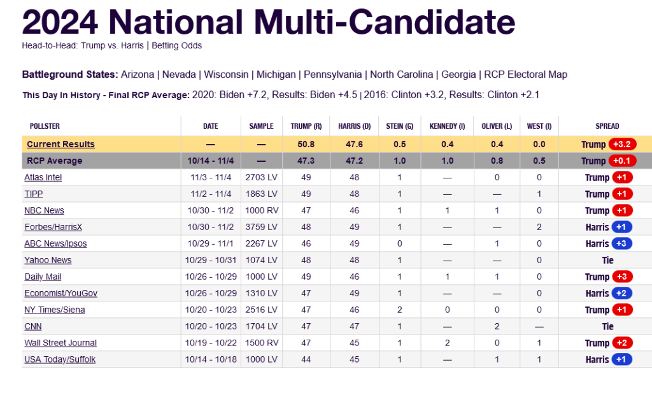652x404 pixels.
Task: Select the red Trump +3.2 spread badge
Action: (x=622, y=145)
